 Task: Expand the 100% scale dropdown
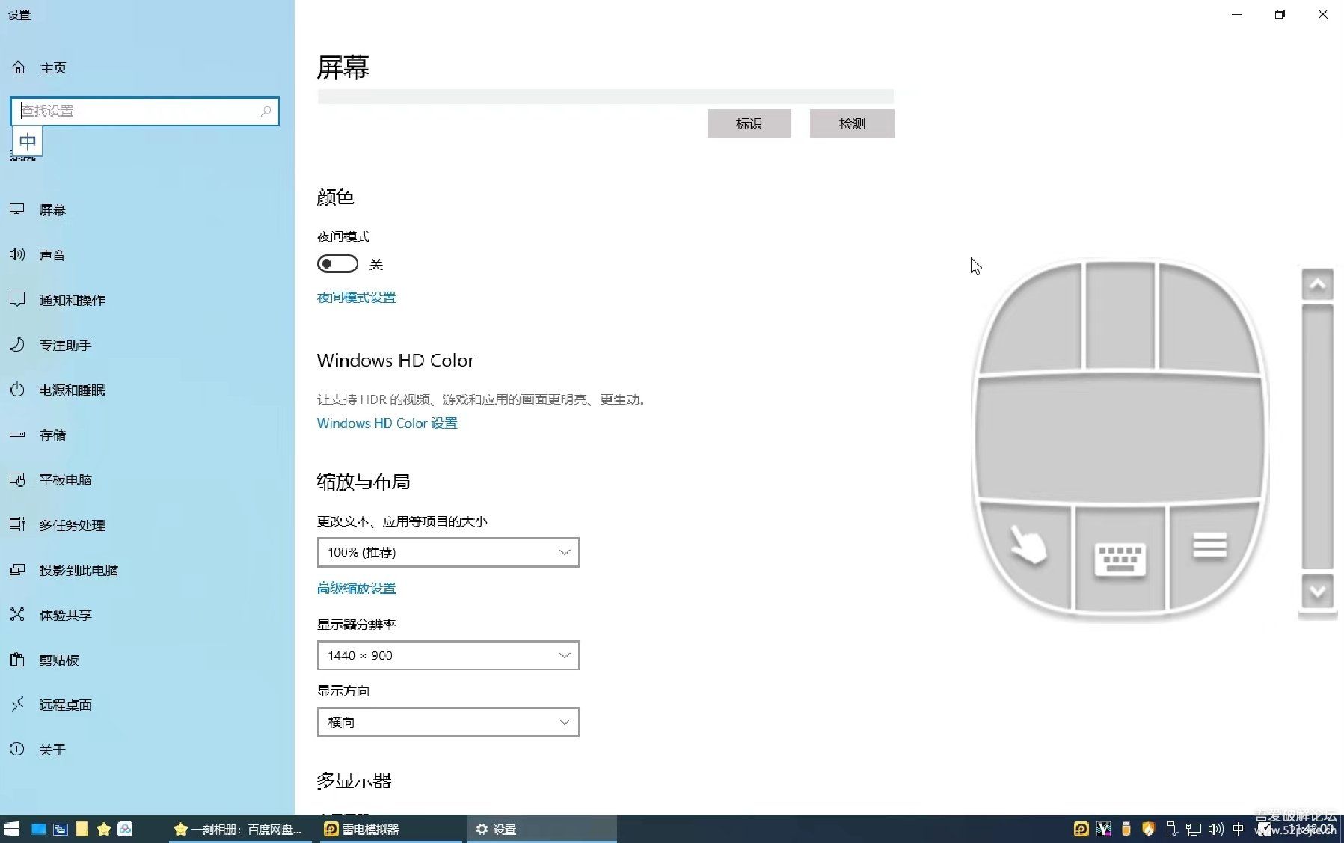coord(448,553)
